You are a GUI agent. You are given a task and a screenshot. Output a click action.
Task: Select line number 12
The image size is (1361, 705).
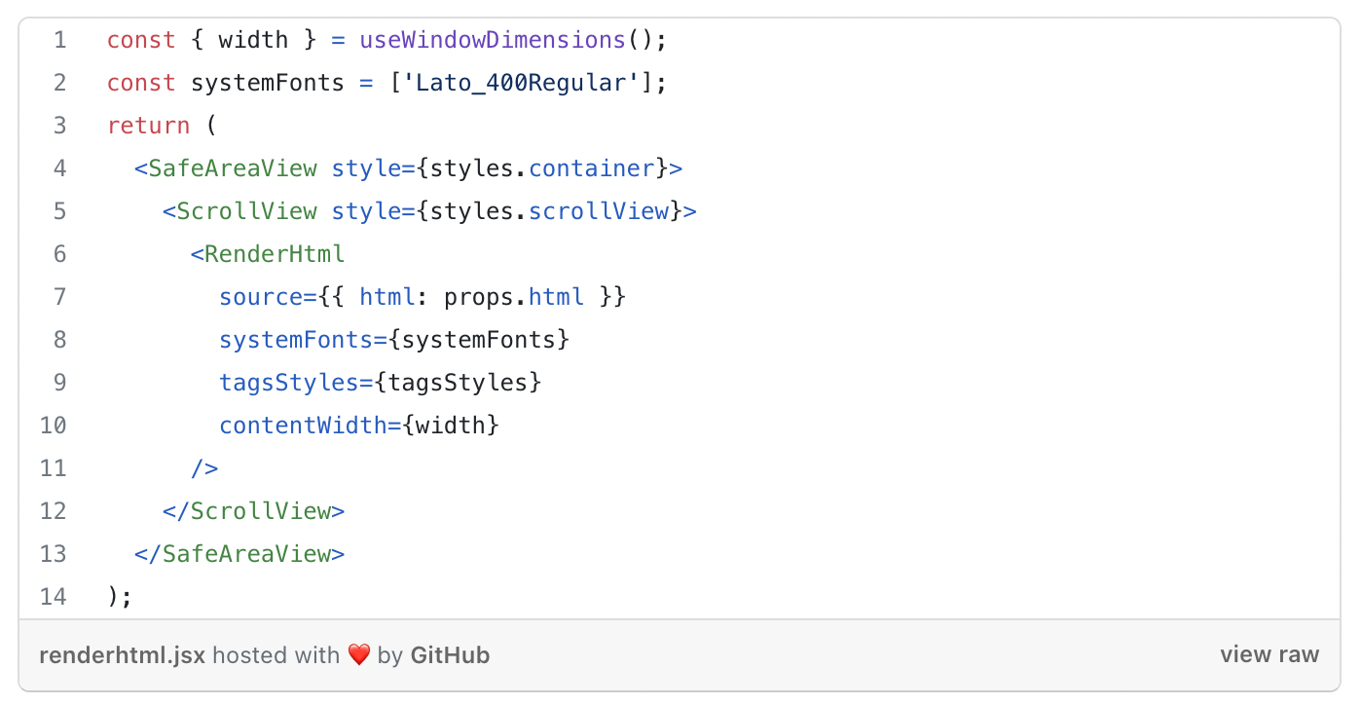(x=54, y=511)
